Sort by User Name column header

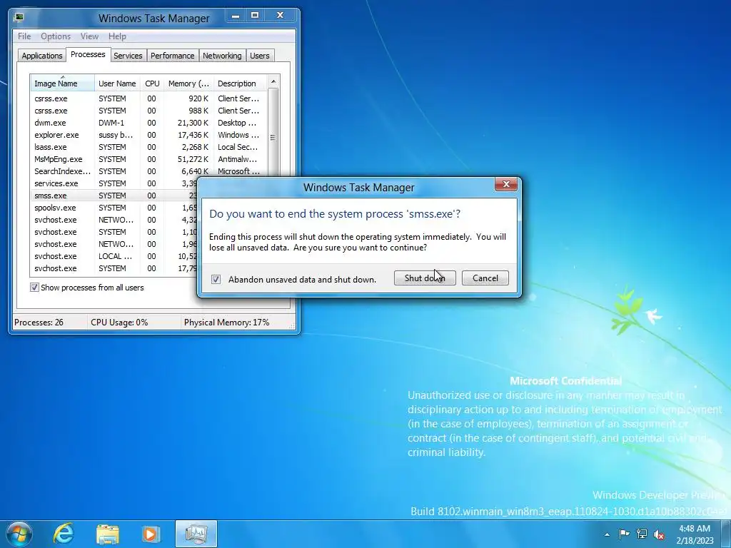[x=117, y=83]
